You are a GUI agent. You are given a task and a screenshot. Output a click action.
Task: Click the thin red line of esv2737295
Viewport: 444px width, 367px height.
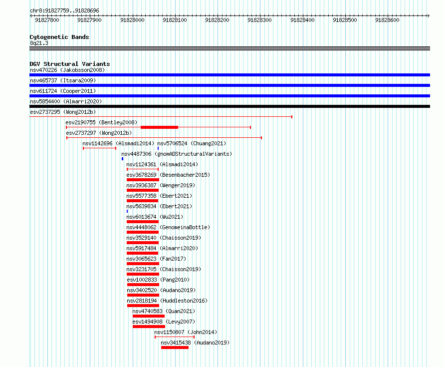click(x=161, y=116)
